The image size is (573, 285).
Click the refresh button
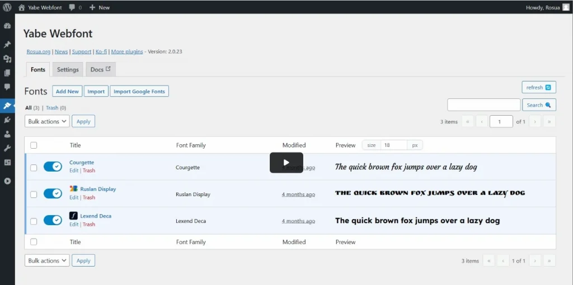(539, 87)
